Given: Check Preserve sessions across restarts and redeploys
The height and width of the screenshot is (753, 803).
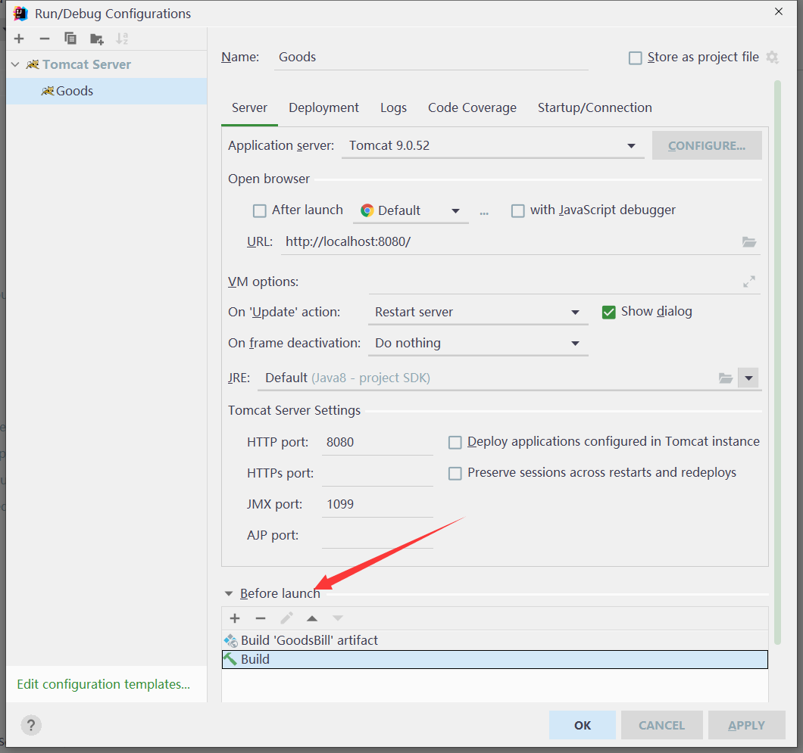Looking at the screenshot, I should (455, 473).
